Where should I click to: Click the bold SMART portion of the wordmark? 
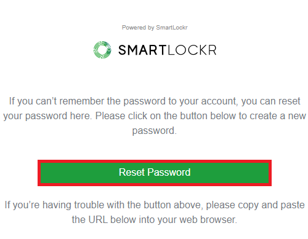click(142, 50)
